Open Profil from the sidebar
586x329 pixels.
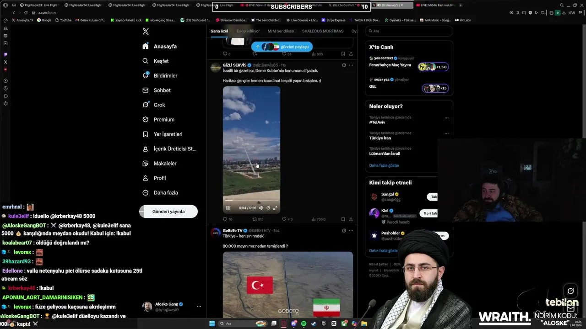click(154, 178)
